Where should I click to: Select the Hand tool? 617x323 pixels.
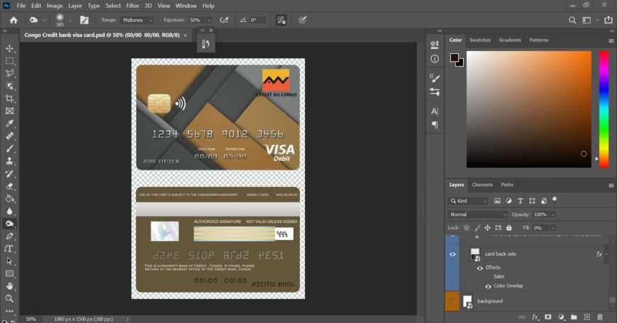[9, 286]
